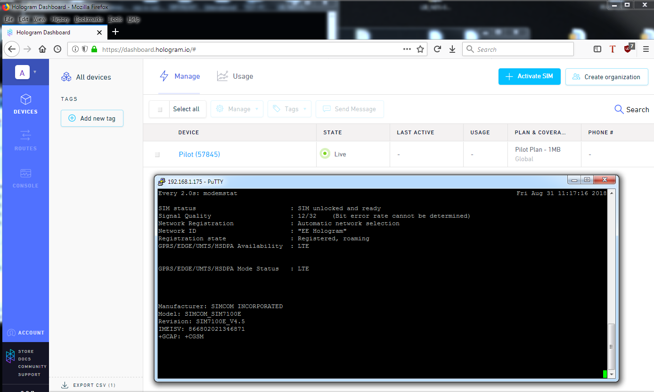Click the tracking protection shield icon
The height and width of the screenshot is (392, 654).
tap(85, 49)
